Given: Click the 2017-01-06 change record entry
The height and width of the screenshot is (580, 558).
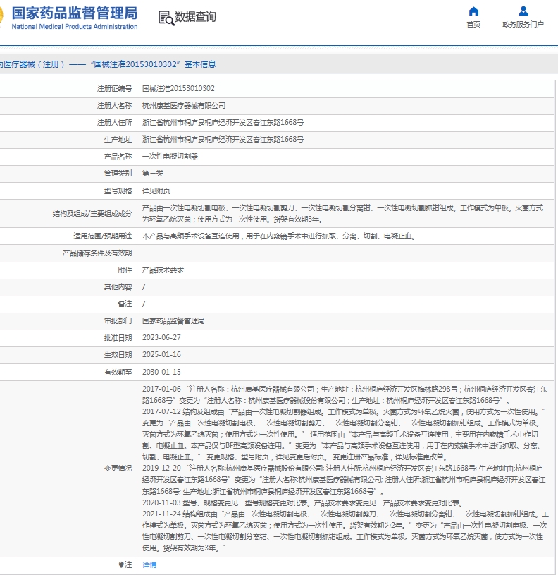Looking at the screenshot, I should point(345,394).
